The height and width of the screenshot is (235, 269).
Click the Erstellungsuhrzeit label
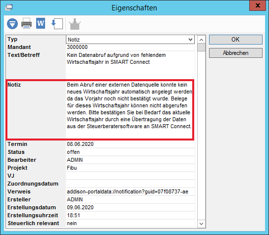pyautogui.click(x=33, y=215)
